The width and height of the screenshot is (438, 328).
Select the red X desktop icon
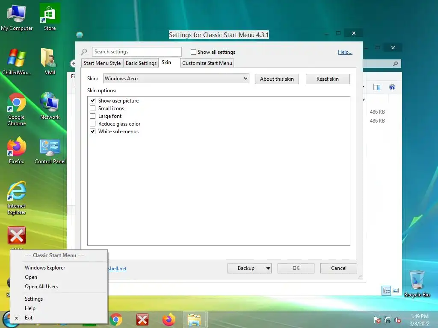tap(17, 236)
